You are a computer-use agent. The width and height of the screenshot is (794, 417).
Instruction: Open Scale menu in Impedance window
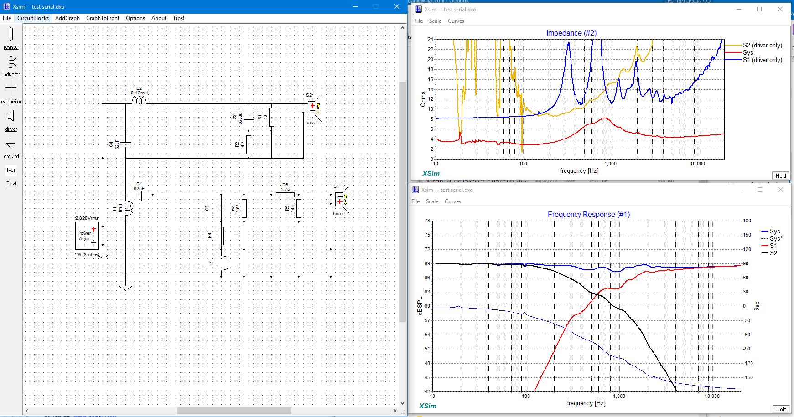(435, 21)
